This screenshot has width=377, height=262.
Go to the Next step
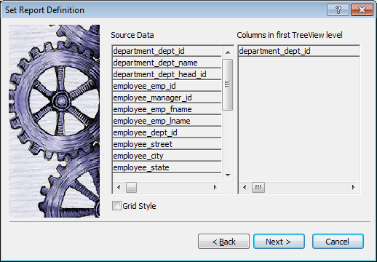(x=279, y=242)
